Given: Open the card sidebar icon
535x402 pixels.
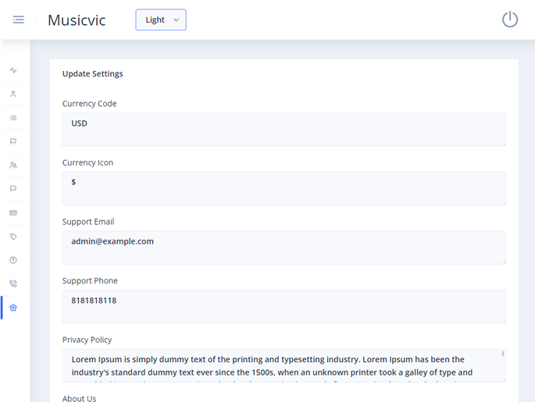Looking at the screenshot, I should [x=13, y=212].
